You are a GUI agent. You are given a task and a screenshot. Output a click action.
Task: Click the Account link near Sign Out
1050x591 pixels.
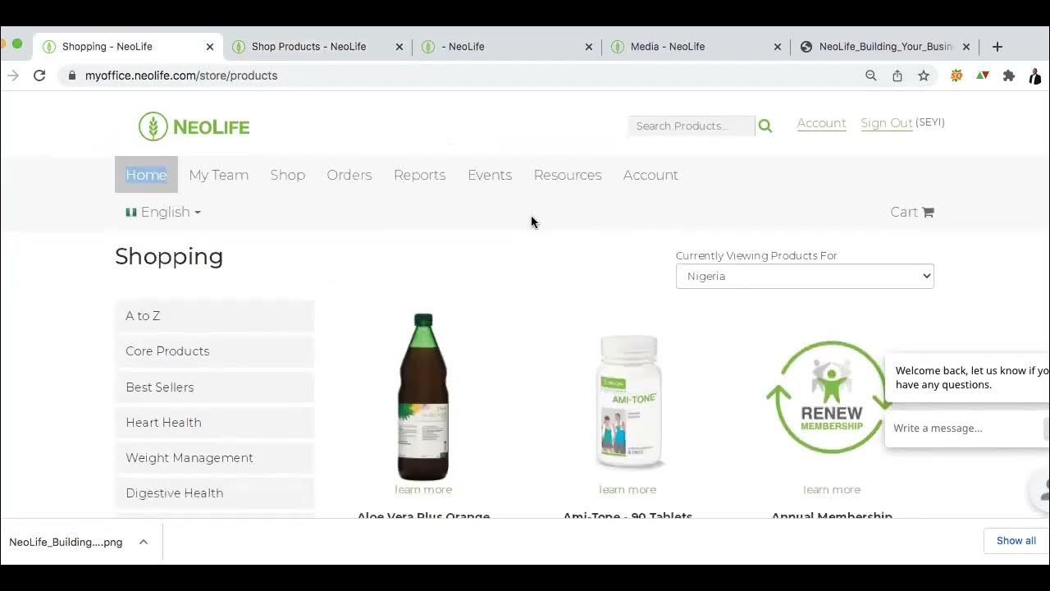[x=821, y=123]
